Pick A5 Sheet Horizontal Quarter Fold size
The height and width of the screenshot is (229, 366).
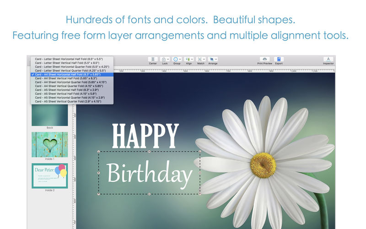coord(72,98)
